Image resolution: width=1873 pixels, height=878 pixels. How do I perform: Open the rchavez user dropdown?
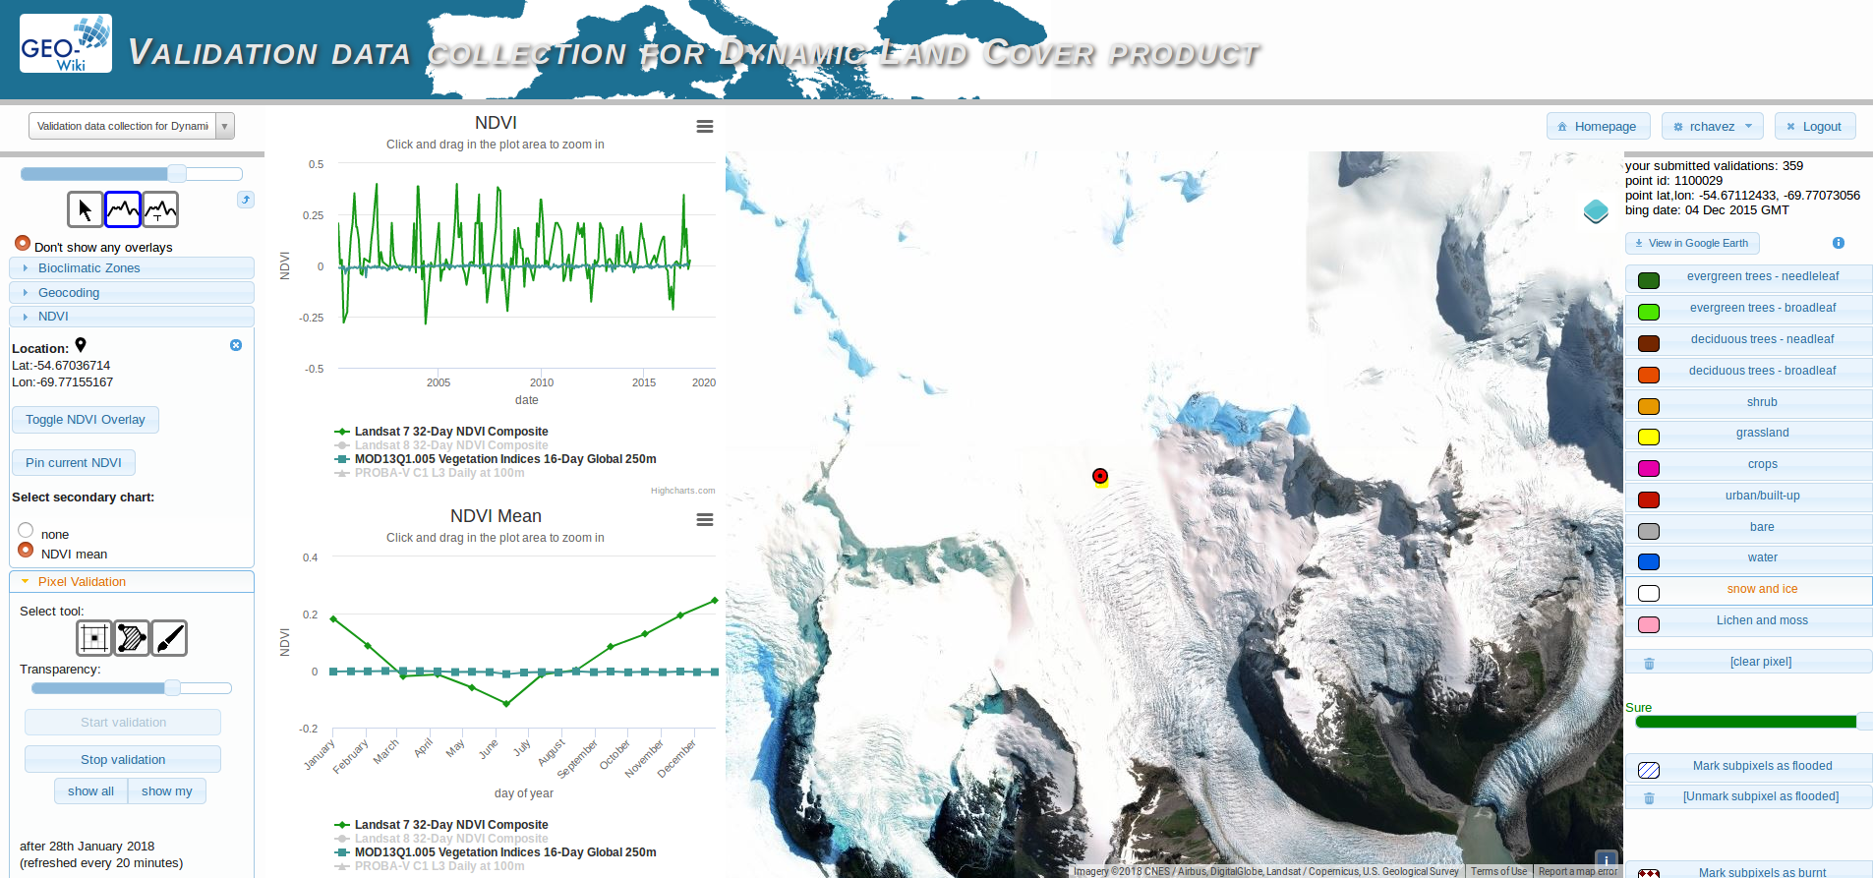[1712, 127]
